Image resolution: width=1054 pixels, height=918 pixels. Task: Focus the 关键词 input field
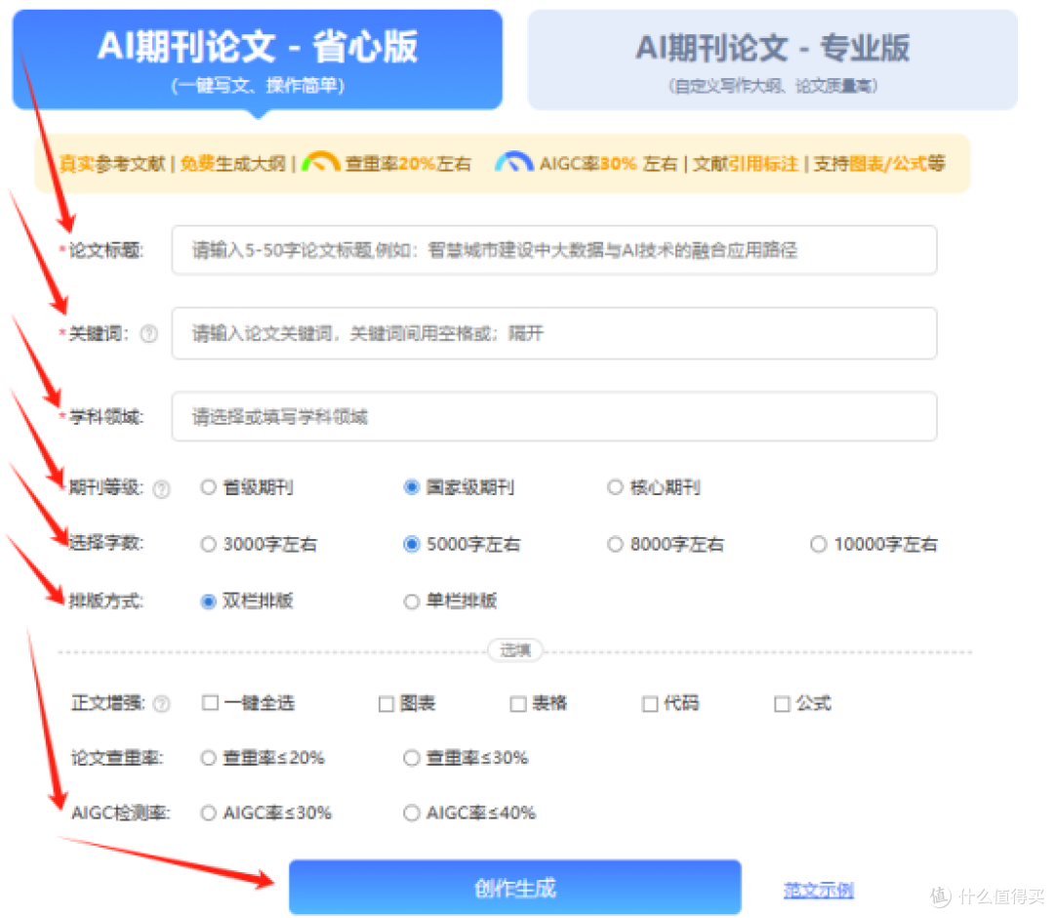click(554, 334)
